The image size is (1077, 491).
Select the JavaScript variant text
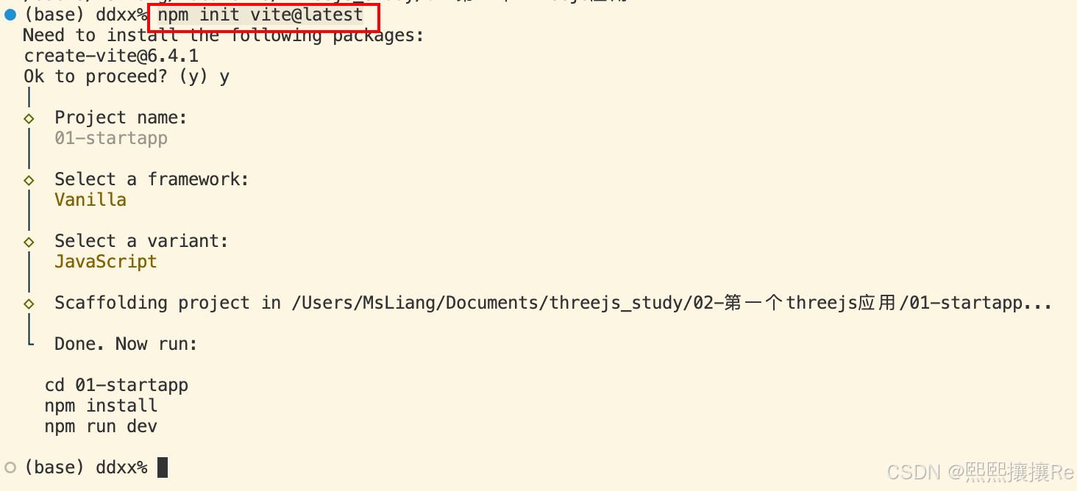click(106, 262)
